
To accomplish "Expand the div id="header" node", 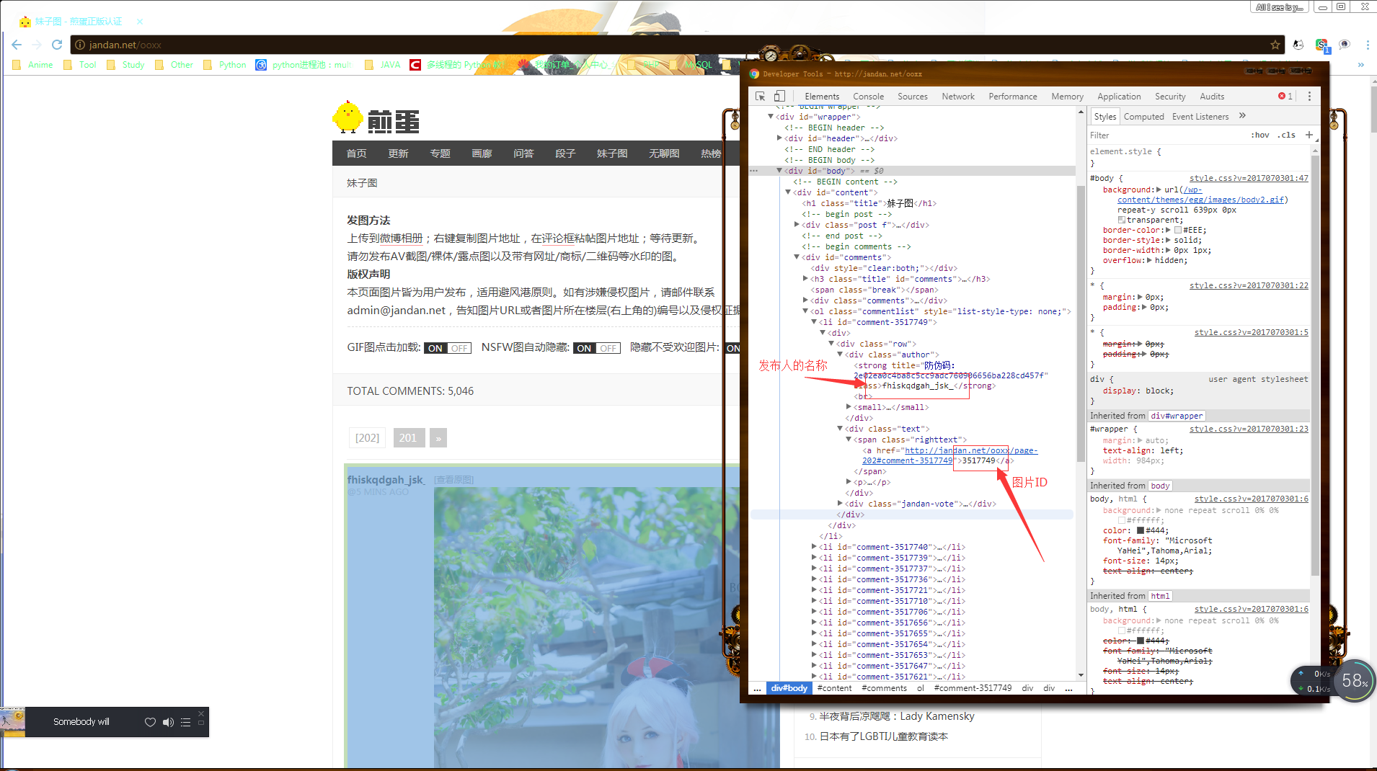I will click(779, 138).
